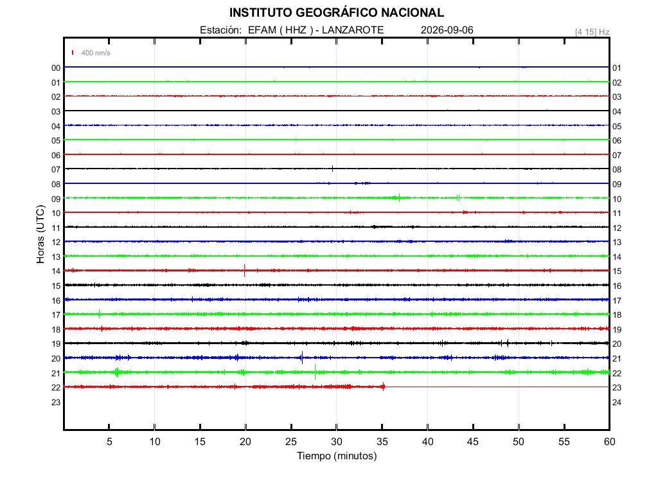Click the blue spike on the 20h trace

point(302,358)
